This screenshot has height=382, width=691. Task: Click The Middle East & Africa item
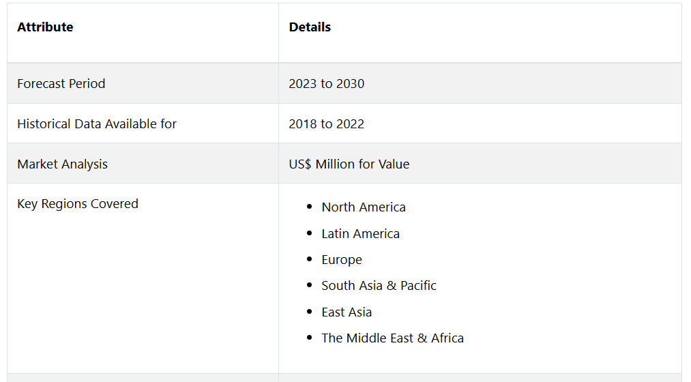(x=393, y=338)
